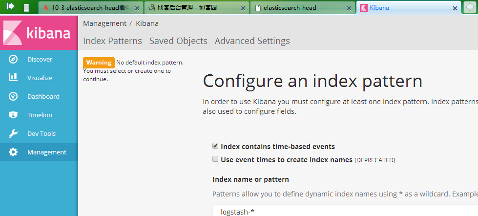478x216 pixels.
Task: Select the Kibana browser tab
Action: coord(409,8)
